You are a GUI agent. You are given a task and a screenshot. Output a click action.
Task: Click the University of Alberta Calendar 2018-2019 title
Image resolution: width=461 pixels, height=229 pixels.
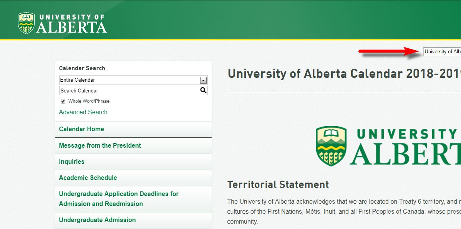pyautogui.click(x=344, y=73)
